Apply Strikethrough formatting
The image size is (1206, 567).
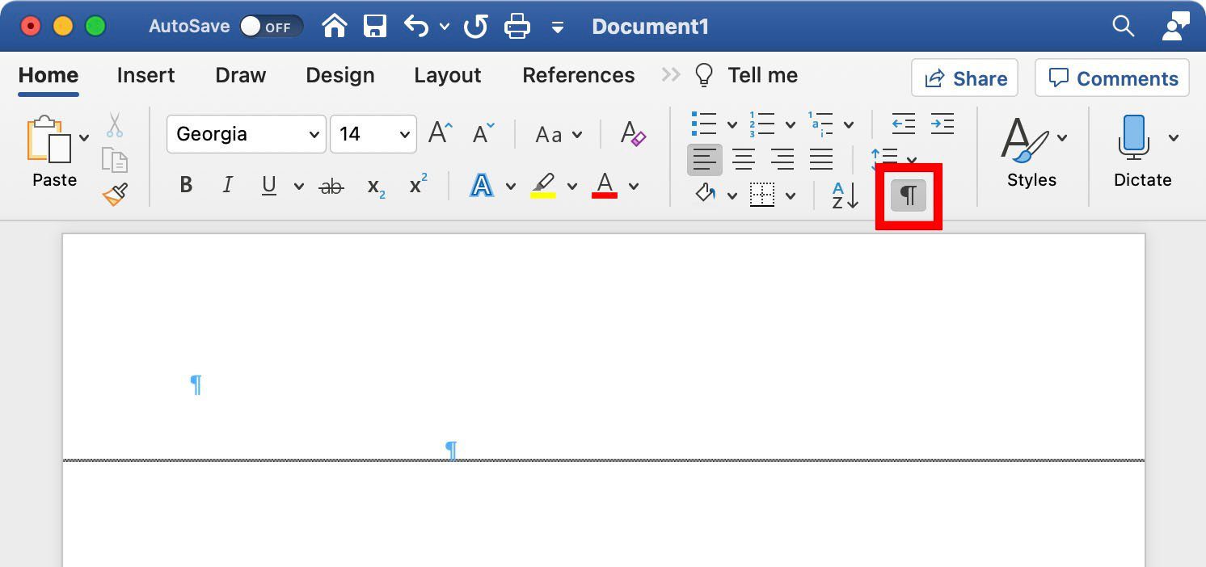point(330,185)
